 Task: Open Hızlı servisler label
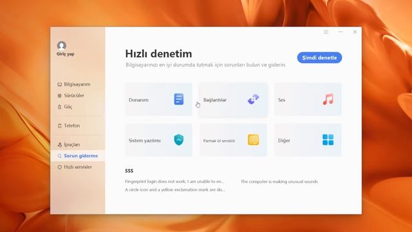point(78,167)
